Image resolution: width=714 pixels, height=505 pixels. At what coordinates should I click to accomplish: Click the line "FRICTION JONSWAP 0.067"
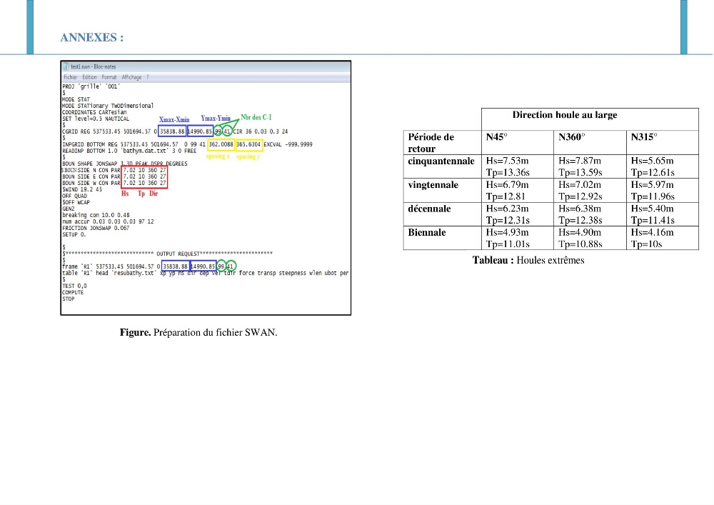96,228
